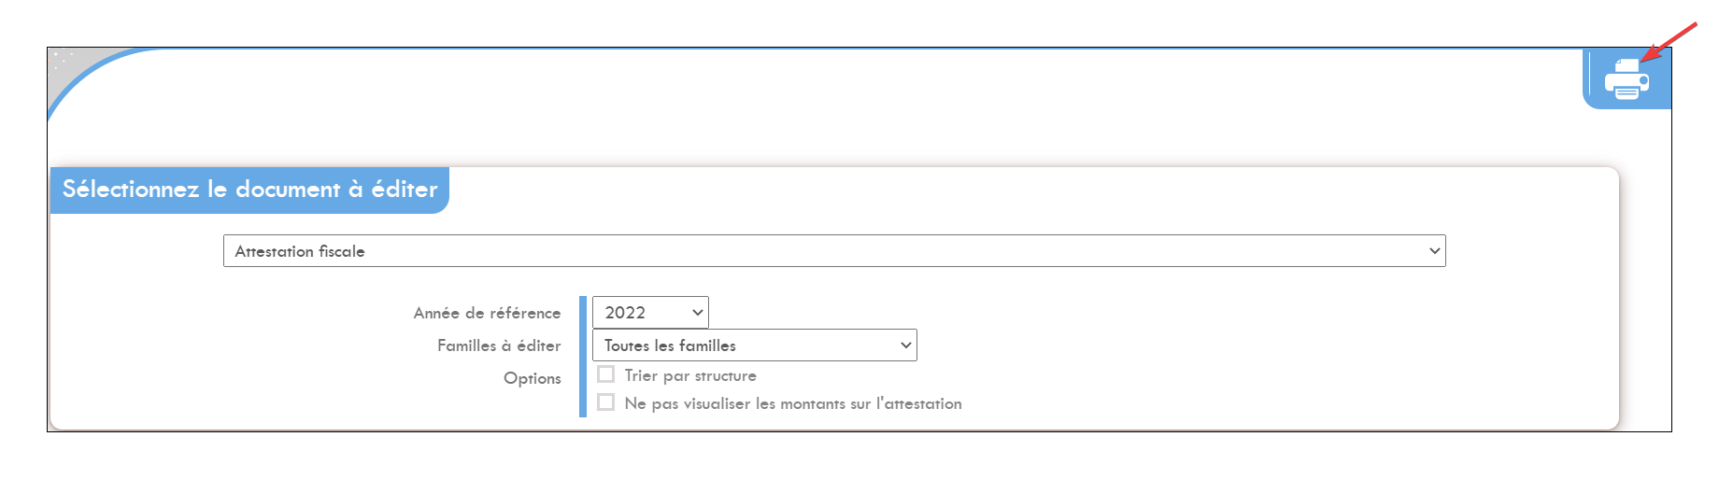Enable the Trier par structure checkbox
1719x479 pixels.
606,374
